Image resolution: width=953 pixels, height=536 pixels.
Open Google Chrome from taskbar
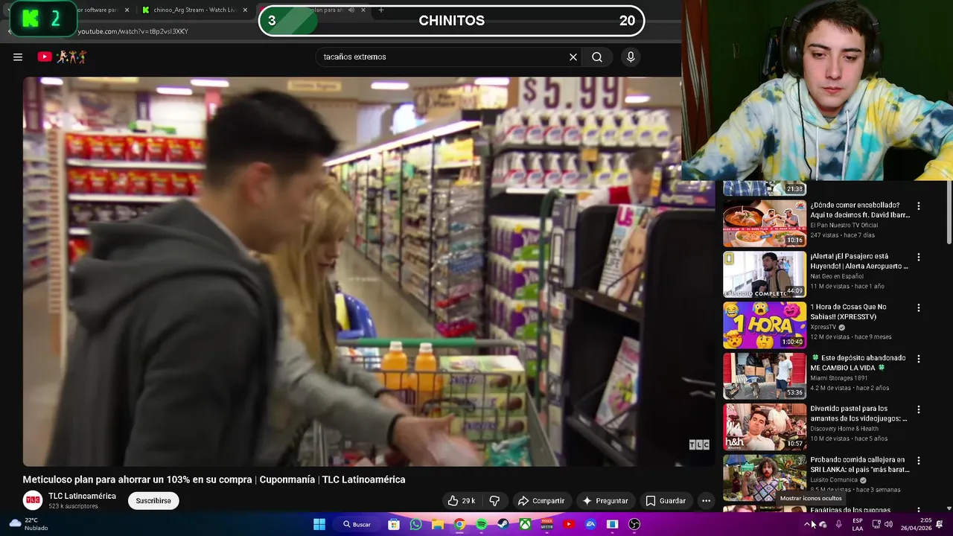click(x=459, y=524)
